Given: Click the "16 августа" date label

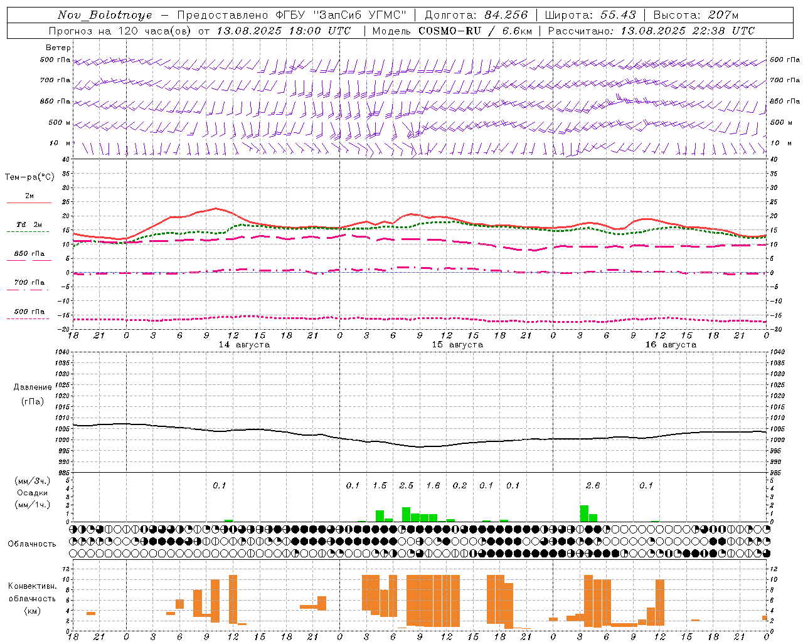Looking at the screenshot, I should click(671, 345).
